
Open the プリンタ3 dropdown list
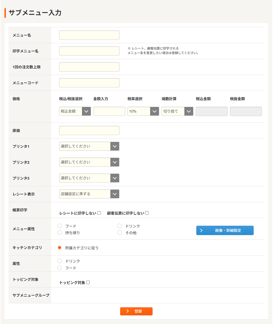pos(89,178)
